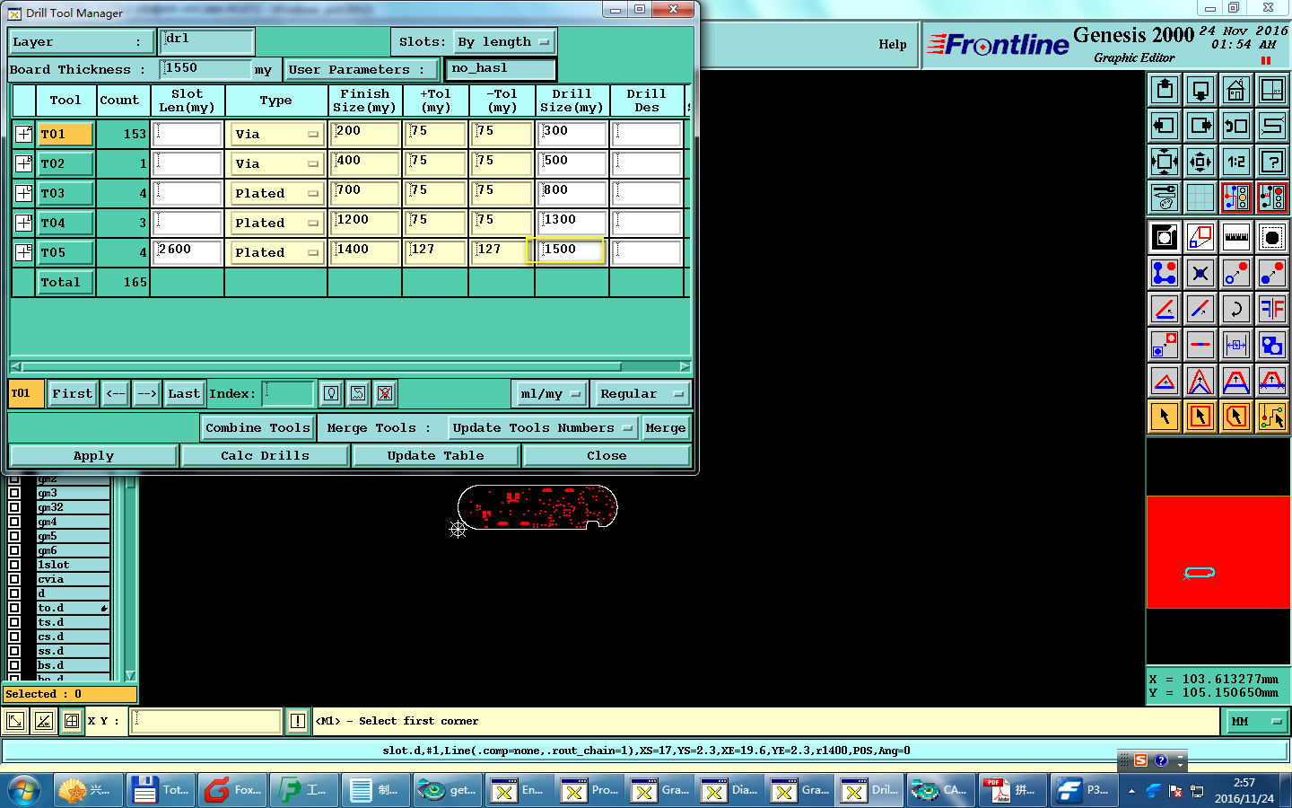Open the T03 Type 'Plated' dropdown

(276, 193)
